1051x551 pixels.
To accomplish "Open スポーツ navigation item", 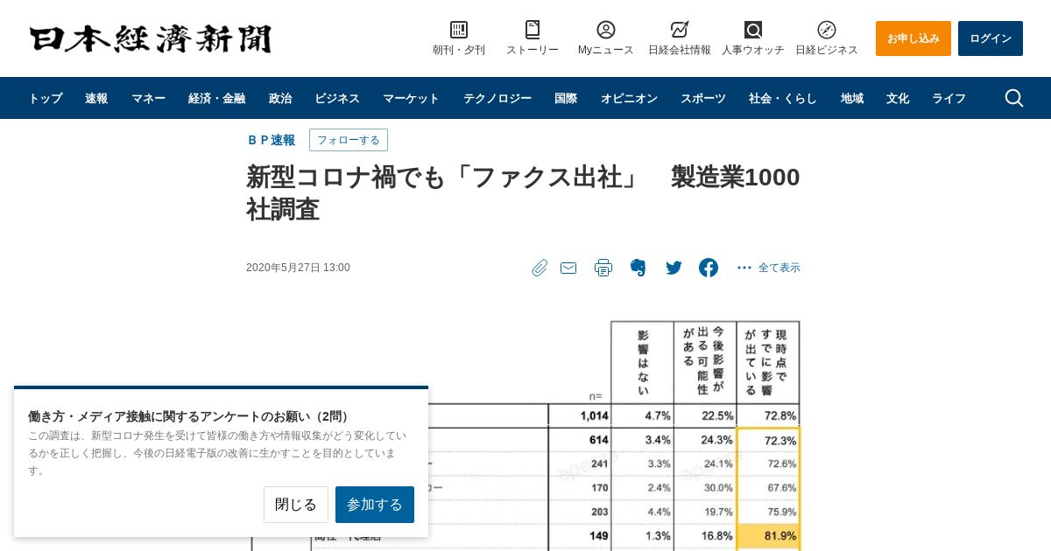I will pyautogui.click(x=703, y=98).
